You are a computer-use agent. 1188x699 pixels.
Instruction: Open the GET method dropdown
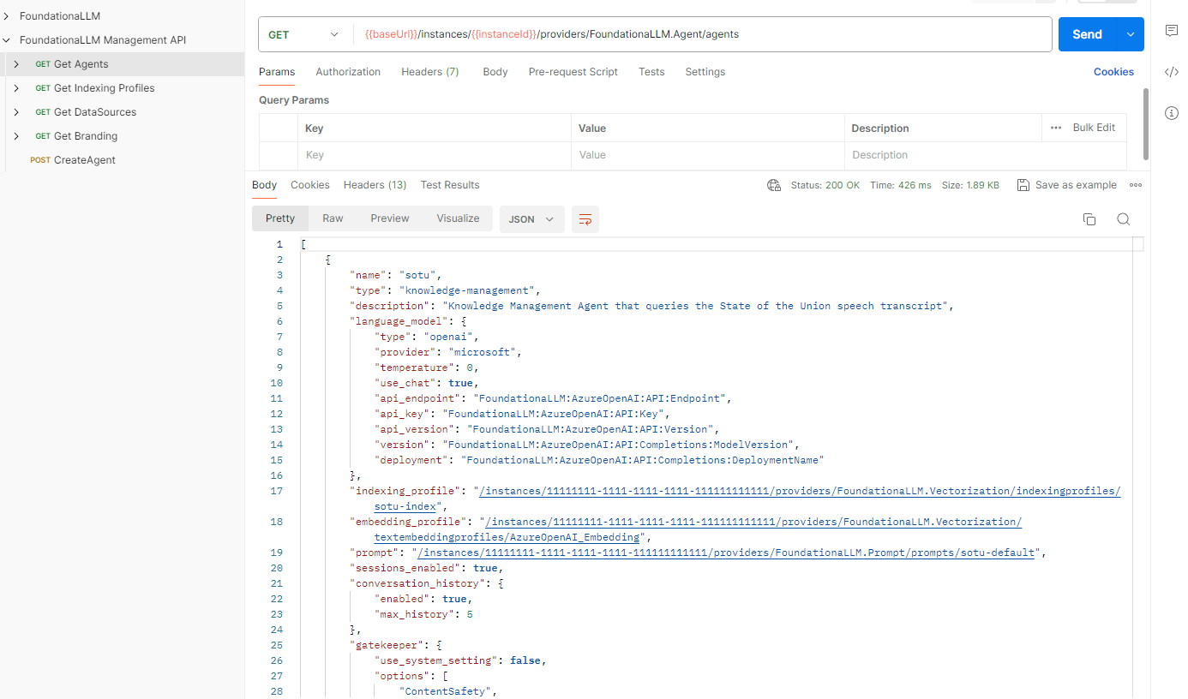coord(305,35)
